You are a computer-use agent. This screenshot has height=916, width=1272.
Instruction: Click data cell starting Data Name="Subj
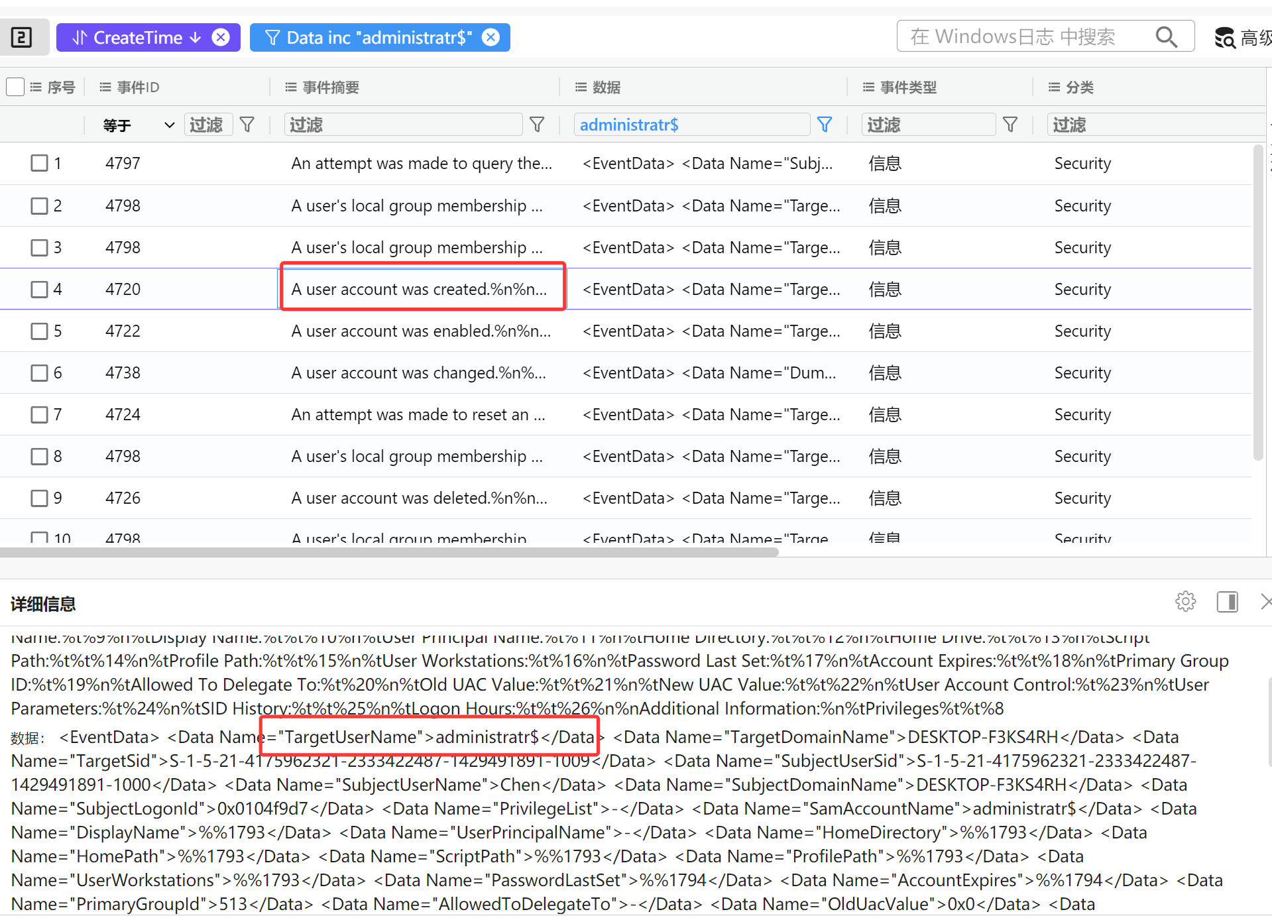pyautogui.click(x=707, y=163)
